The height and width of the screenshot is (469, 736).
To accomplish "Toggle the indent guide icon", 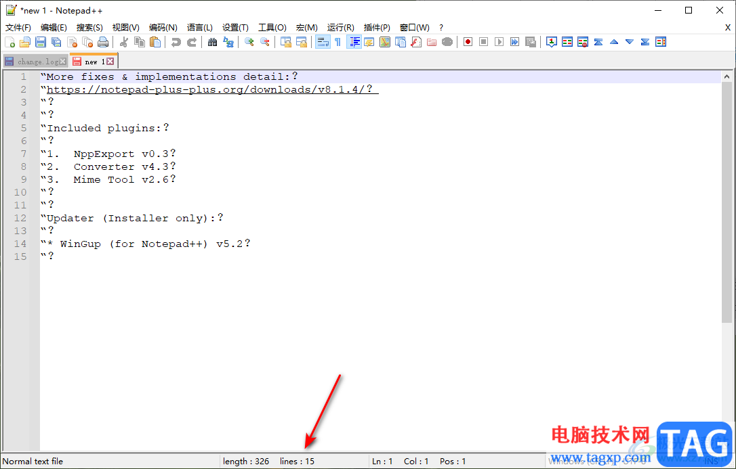I will [x=354, y=42].
